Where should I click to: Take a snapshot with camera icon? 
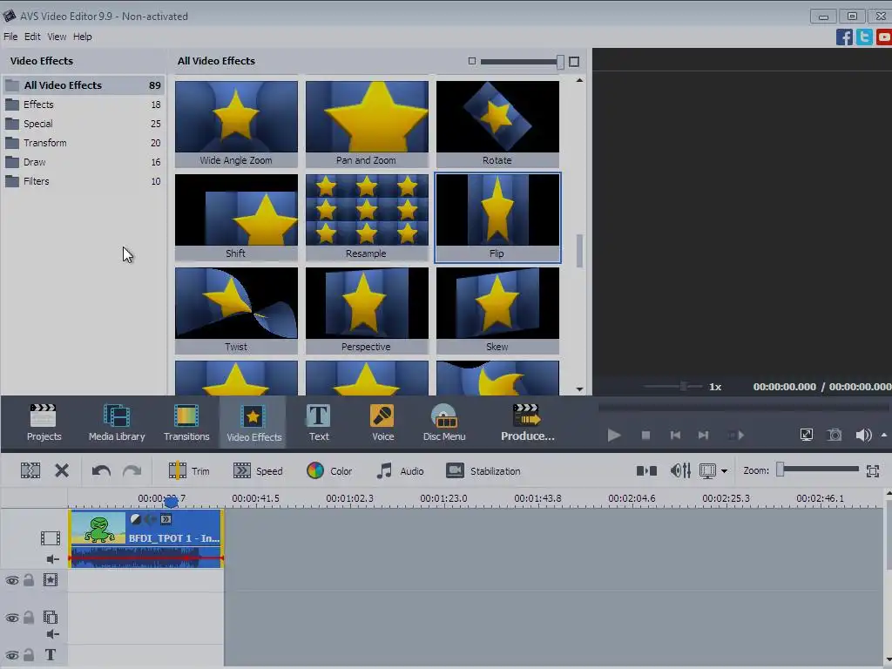click(x=834, y=435)
